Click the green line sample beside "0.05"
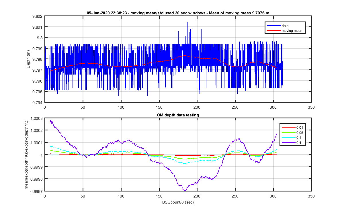 pyautogui.click(x=288, y=132)
